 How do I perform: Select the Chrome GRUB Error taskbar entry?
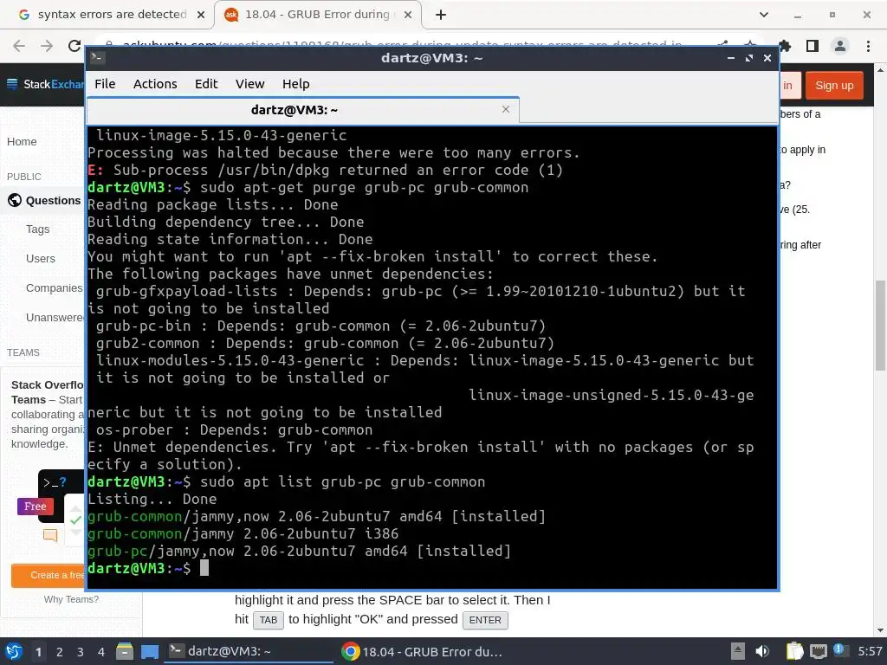coord(422,651)
